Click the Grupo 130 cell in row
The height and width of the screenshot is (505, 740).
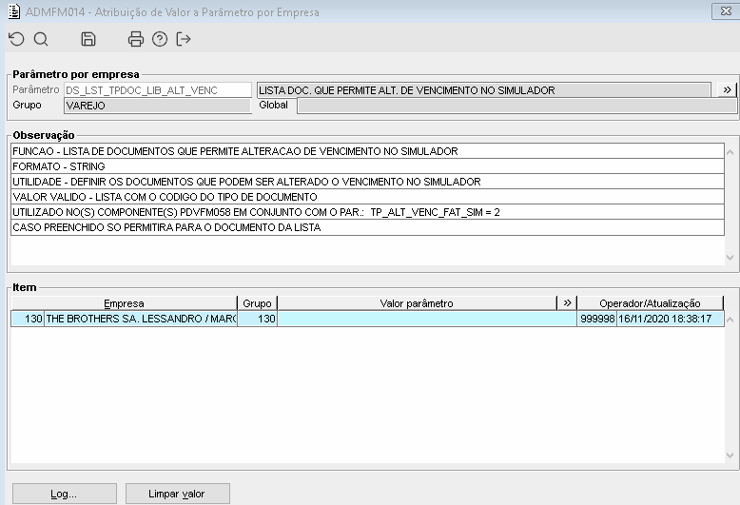click(257, 319)
